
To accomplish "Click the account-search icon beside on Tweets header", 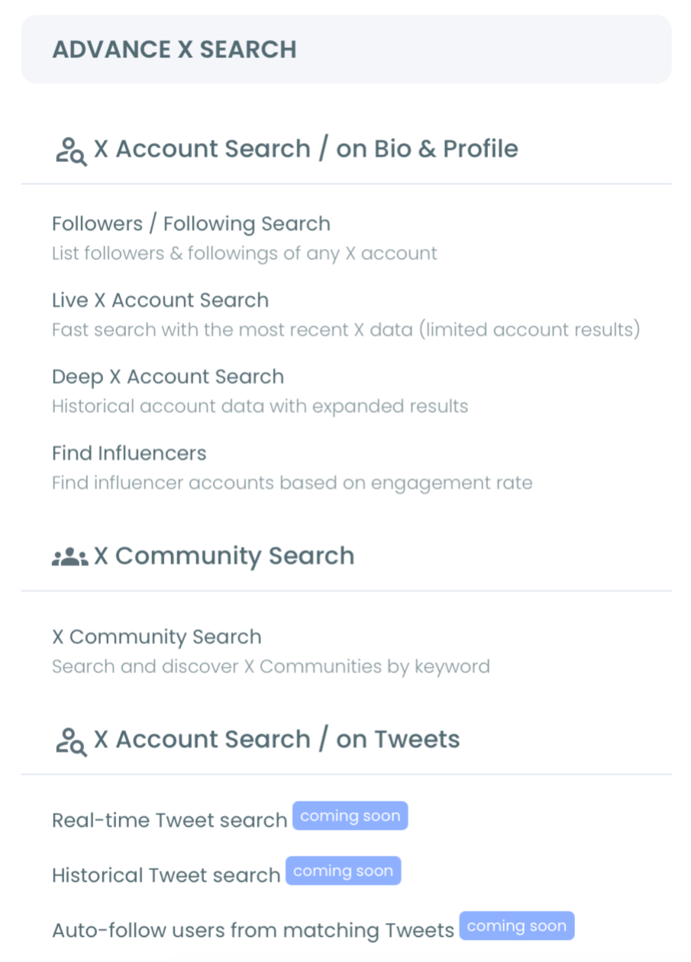I will pos(69,740).
